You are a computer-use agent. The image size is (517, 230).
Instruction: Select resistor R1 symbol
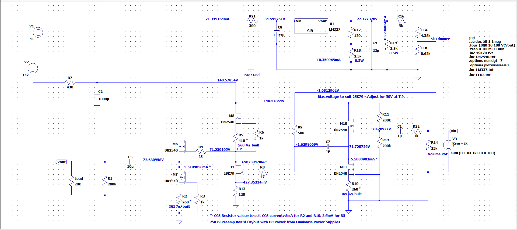(105, 181)
